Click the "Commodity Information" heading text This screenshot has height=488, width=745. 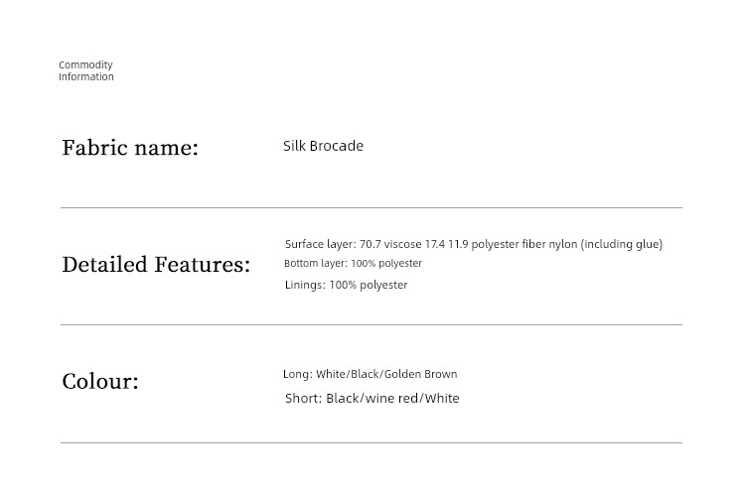click(x=85, y=70)
